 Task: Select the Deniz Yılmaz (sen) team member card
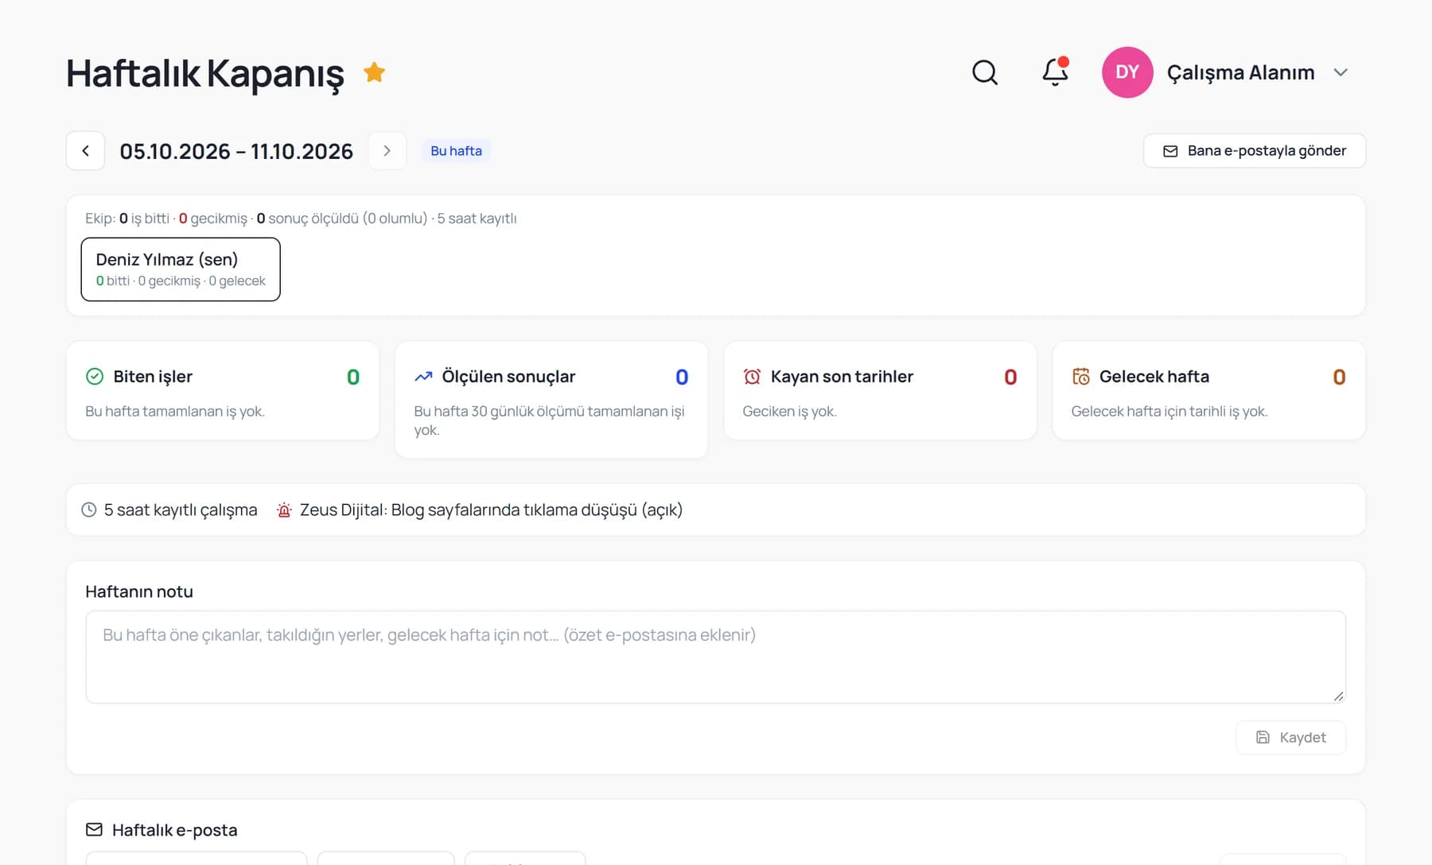coord(181,270)
